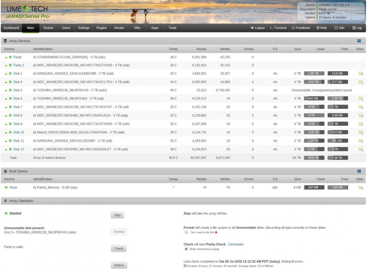The image size is (367, 272).
Task: Click the Disk 5 green status indicator
Action: 10,90
